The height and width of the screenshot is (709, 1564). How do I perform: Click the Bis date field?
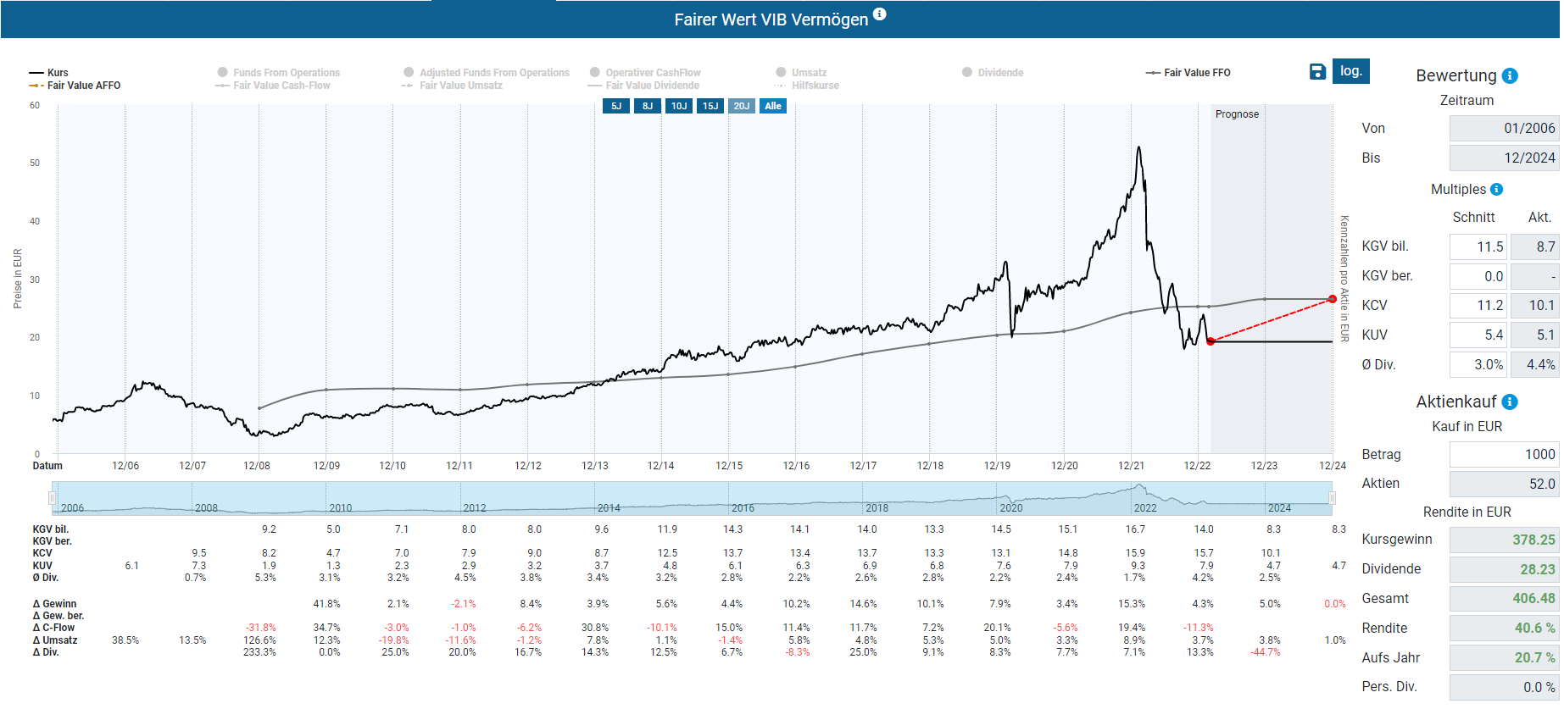coord(1503,158)
